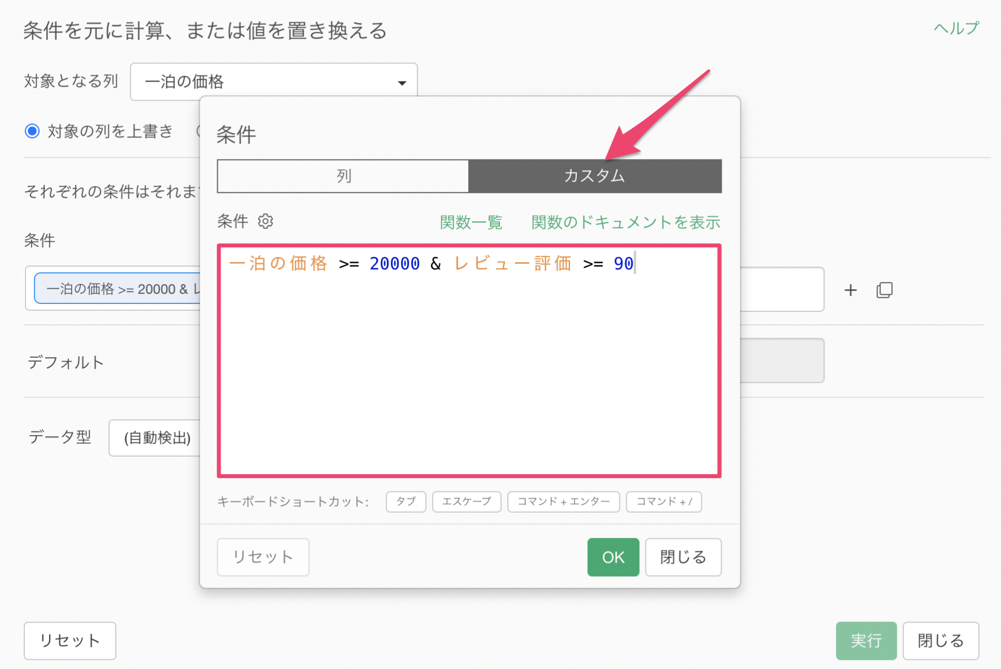Click the エスケープ shortcut chip

466,501
